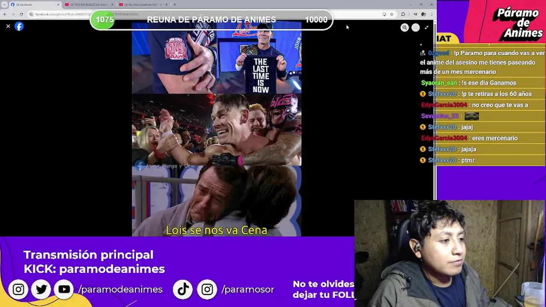Viewport: 546px width, 307px height.
Task: Click the 'Anime, Manga y Ocio' page icon
Action: coord(139,165)
